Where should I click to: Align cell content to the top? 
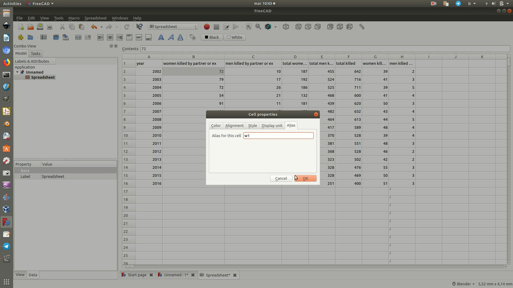pyautogui.click(x=129, y=37)
